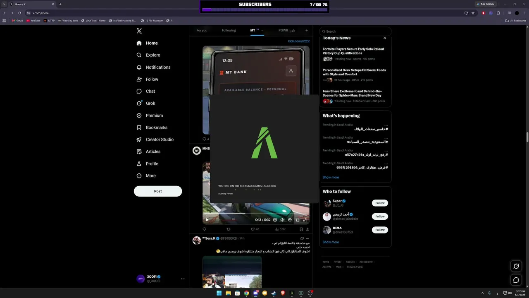The image size is (529, 298).
Task: Share the video post
Action: (x=307, y=229)
